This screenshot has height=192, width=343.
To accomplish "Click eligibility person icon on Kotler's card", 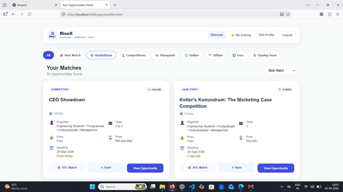I will coord(182,123).
